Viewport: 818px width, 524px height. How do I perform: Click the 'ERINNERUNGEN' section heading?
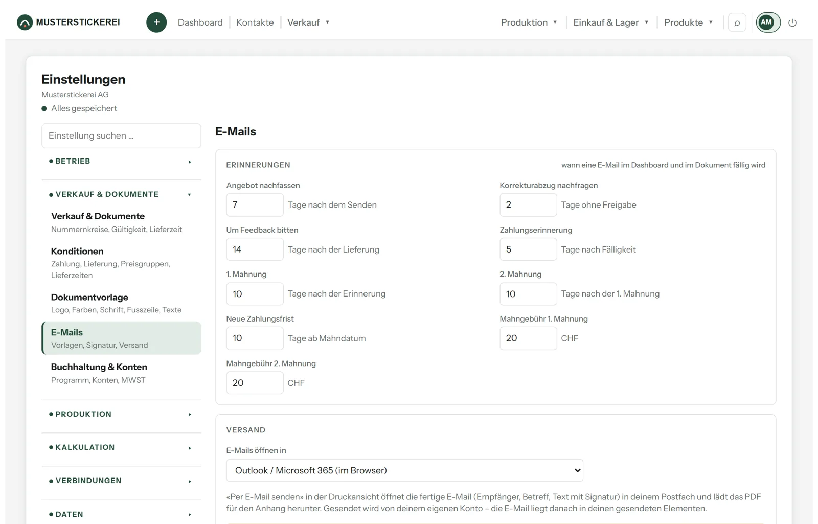coord(258,165)
